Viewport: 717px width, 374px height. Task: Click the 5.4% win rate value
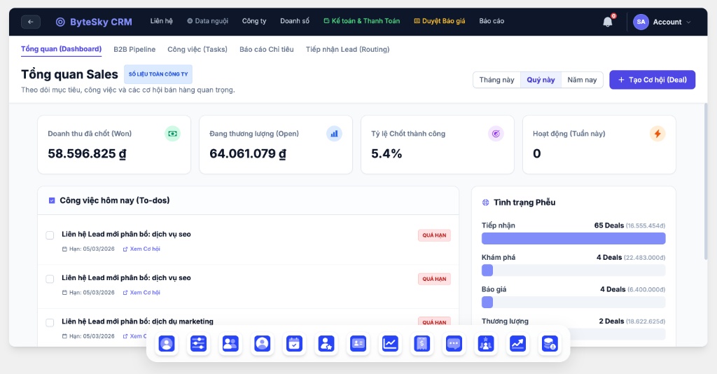pyautogui.click(x=387, y=153)
